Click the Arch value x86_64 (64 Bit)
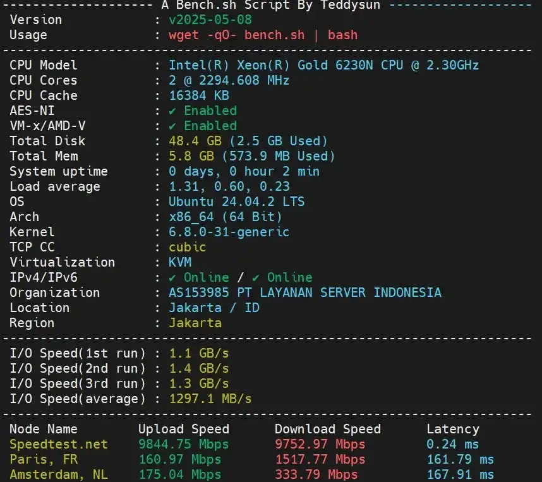542x482 pixels. (226, 217)
